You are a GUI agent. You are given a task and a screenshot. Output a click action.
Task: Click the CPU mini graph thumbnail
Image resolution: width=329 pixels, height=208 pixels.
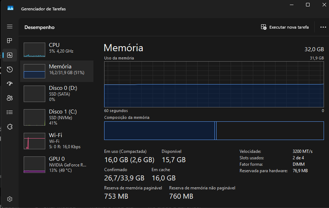pyautogui.click(x=34, y=50)
